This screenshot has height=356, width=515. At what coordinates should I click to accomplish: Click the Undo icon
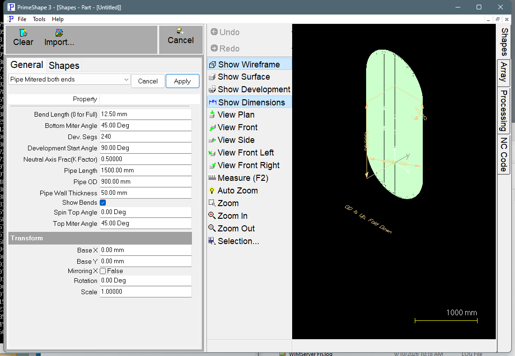(214, 32)
